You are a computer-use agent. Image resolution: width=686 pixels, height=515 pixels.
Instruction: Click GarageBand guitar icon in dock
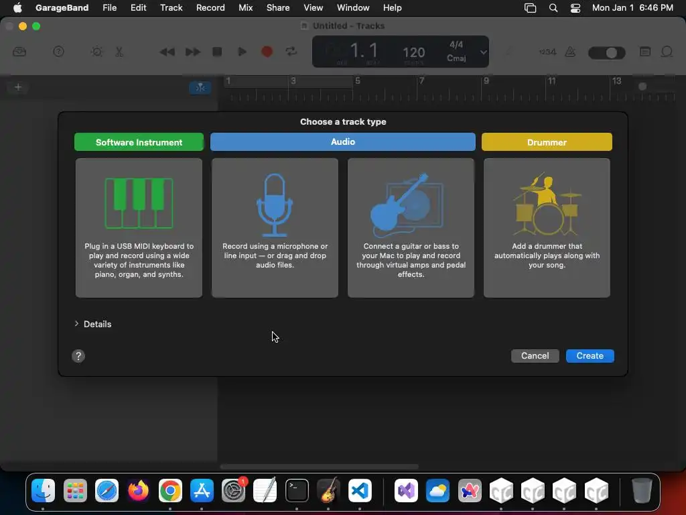point(328,490)
